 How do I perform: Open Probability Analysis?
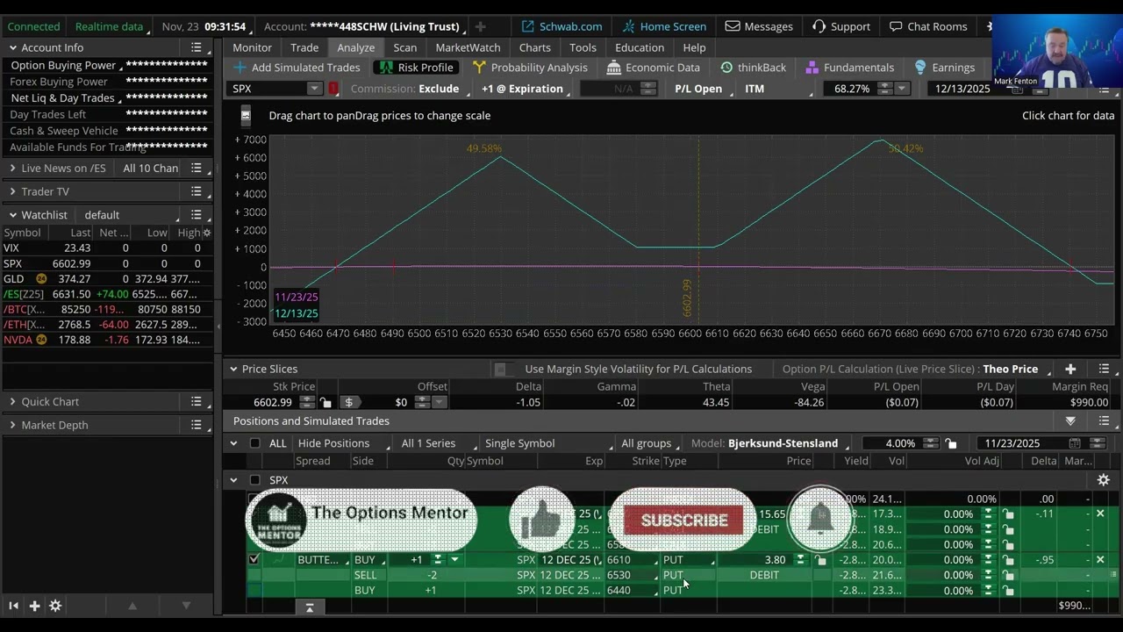pyautogui.click(x=530, y=68)
